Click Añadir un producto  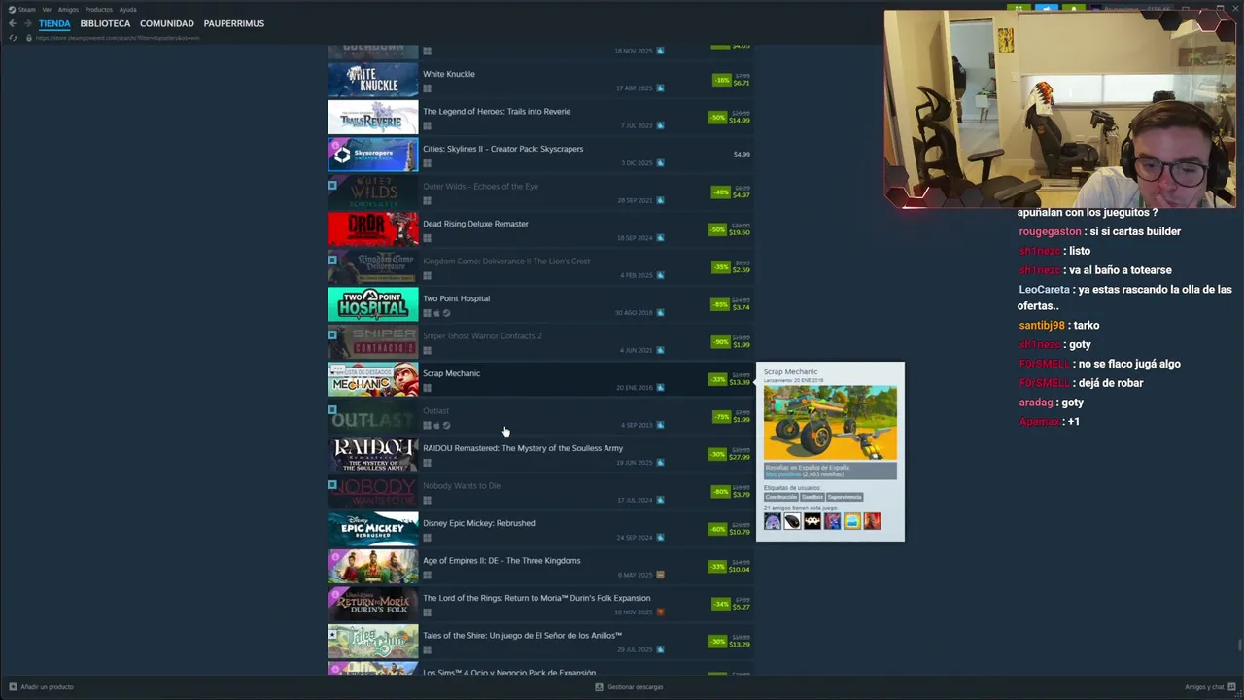click(41, 687)
